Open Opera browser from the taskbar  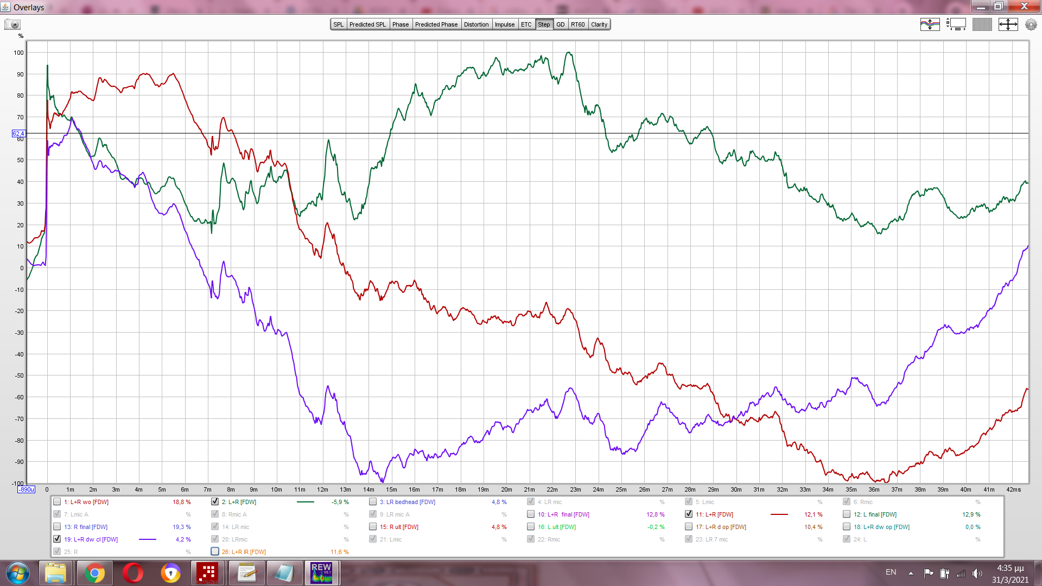click(133, 572)
